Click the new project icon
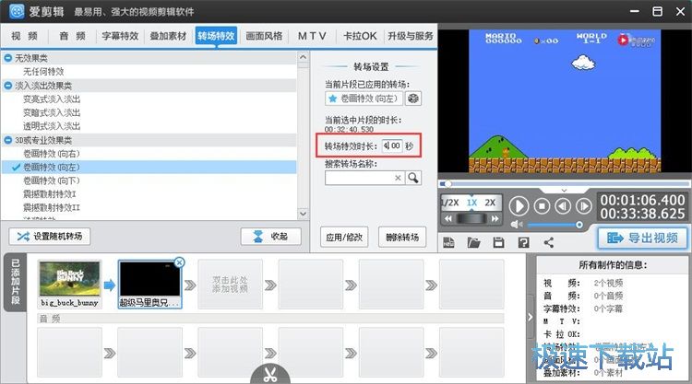This screenshot has width=692, height=384. coord(448,242)
